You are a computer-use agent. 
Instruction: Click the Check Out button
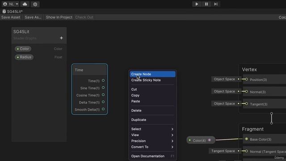coord(84,17)
